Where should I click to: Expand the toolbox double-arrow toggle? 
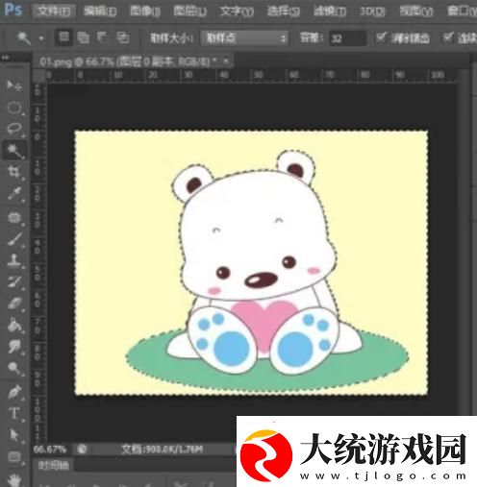click(5, 58)
